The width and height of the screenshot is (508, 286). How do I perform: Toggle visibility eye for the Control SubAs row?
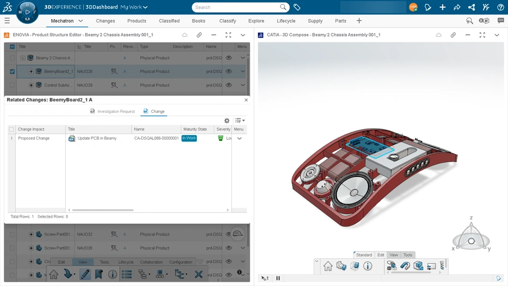pos(229,85)
